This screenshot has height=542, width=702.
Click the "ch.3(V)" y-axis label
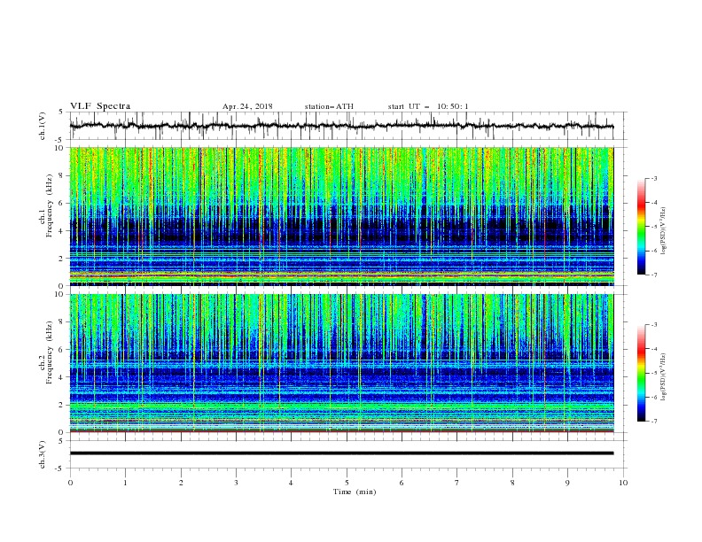43,454
